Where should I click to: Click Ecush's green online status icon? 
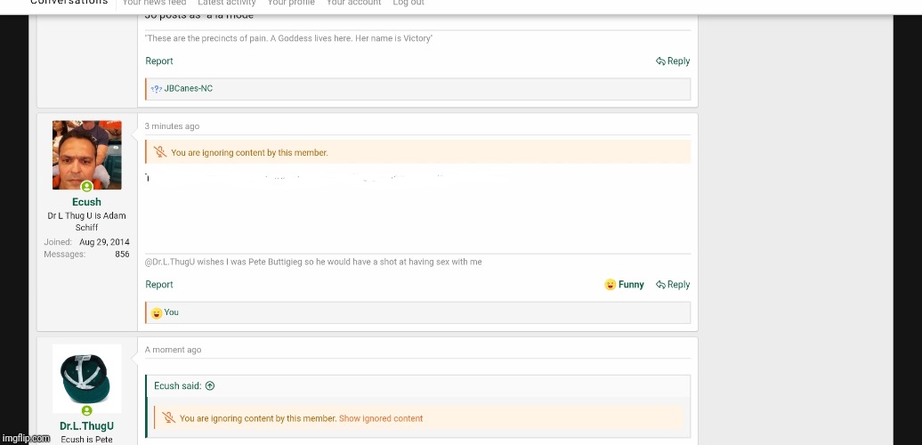tap(87, 187)
